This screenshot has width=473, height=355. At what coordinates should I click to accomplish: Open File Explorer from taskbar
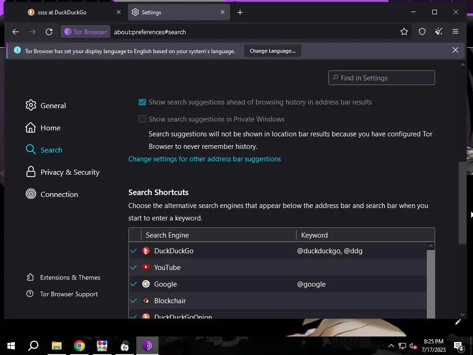click(56, 346)
